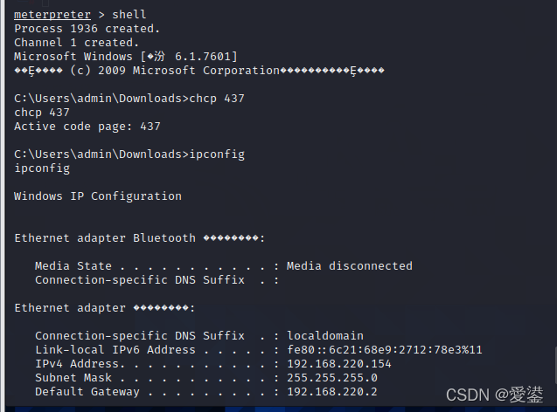Image resolution: width=557 pixels, height=412 pixels.
Task: Click the subnet mask value 255.255.255.0
Action: coord(332,378)
